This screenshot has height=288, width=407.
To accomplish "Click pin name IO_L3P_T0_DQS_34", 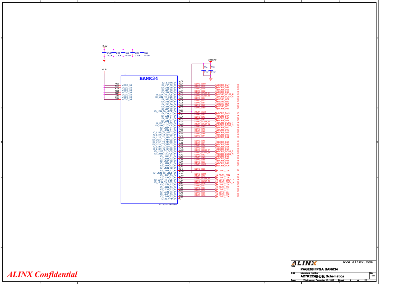I will point(166,95).
